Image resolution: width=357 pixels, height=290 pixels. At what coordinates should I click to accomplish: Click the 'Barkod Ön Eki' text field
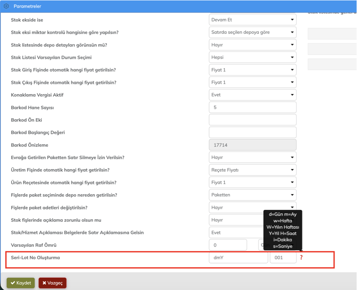click(x=252, y=120)
